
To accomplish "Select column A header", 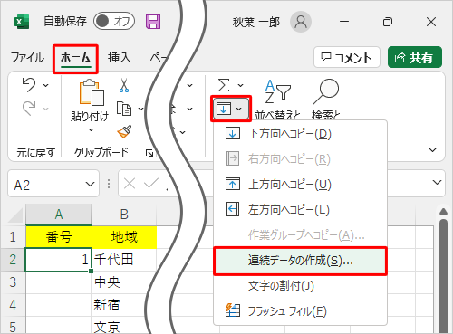I will (59, 215).
